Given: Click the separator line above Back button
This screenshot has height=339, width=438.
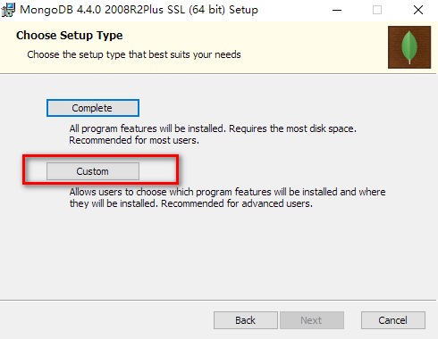Looking at the screenshot, I should 218,300.
